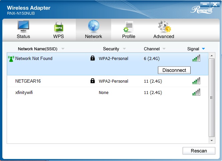222x161 pixels.
Task: Click None security value for xfinitywifi
Action: (103, 92)
